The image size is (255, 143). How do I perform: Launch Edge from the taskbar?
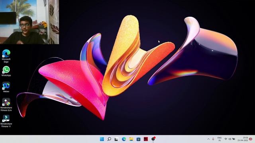click(124, 139)
